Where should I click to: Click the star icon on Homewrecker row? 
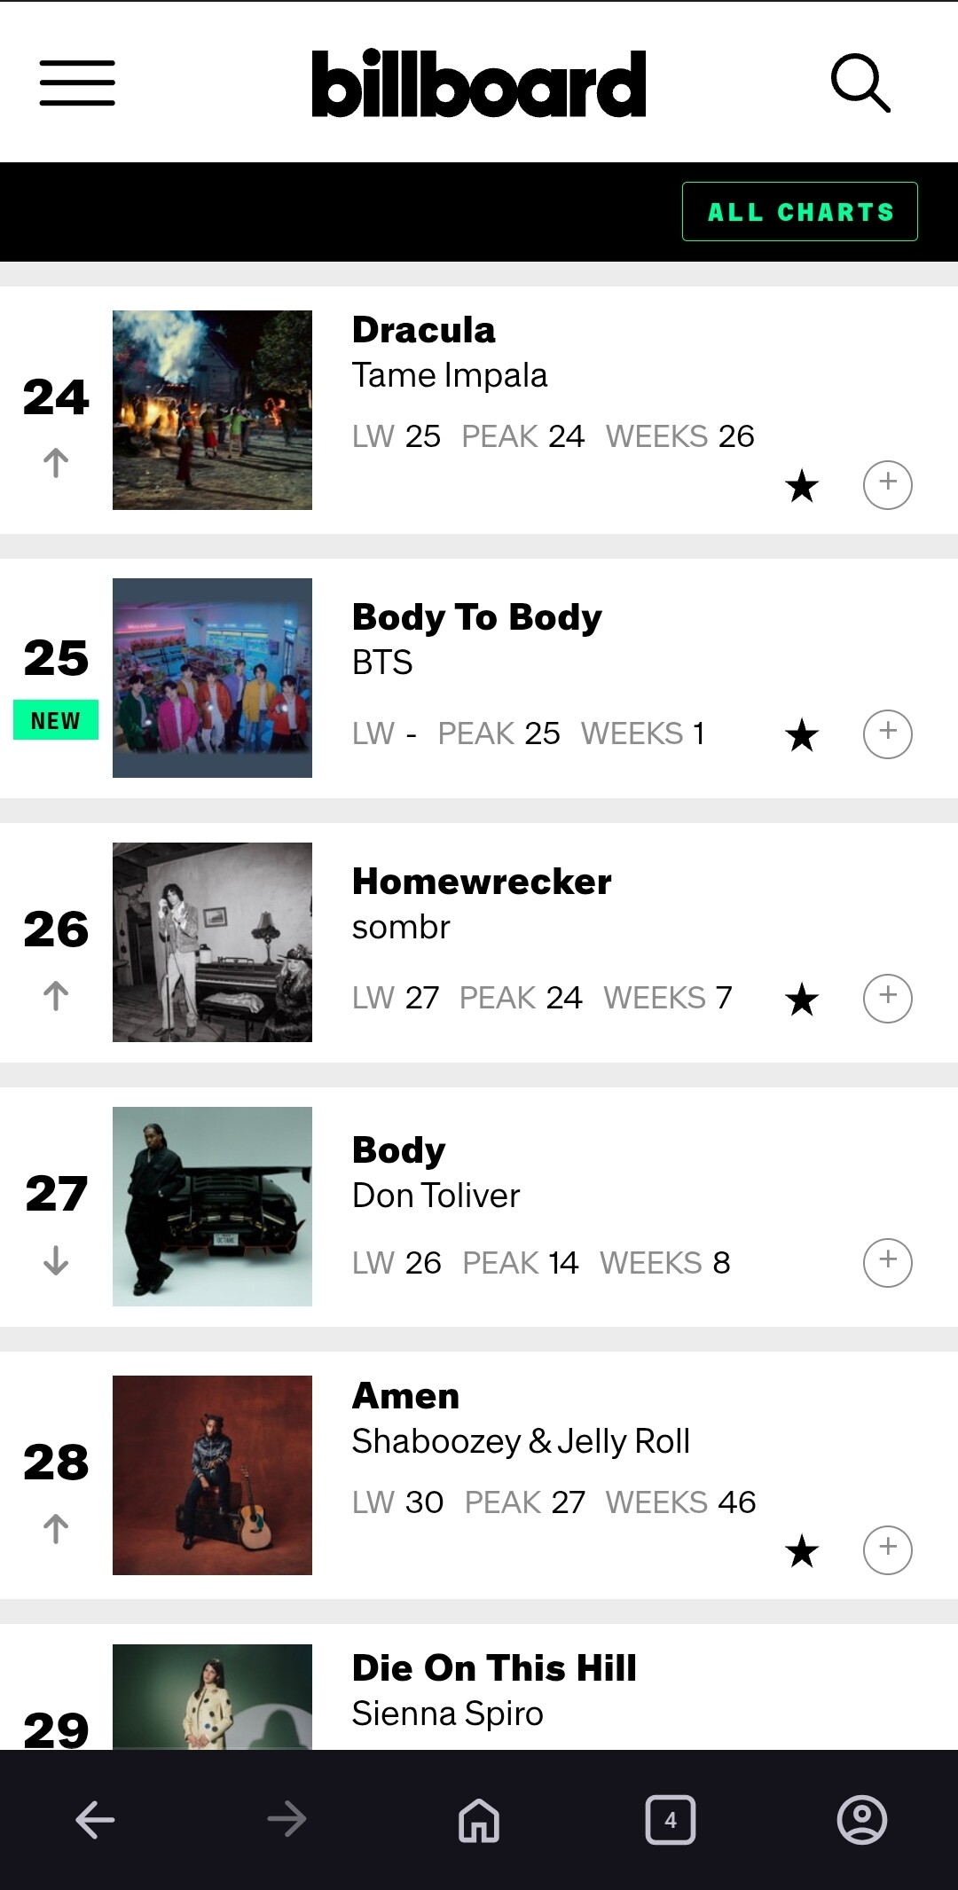coord(802,1000)
